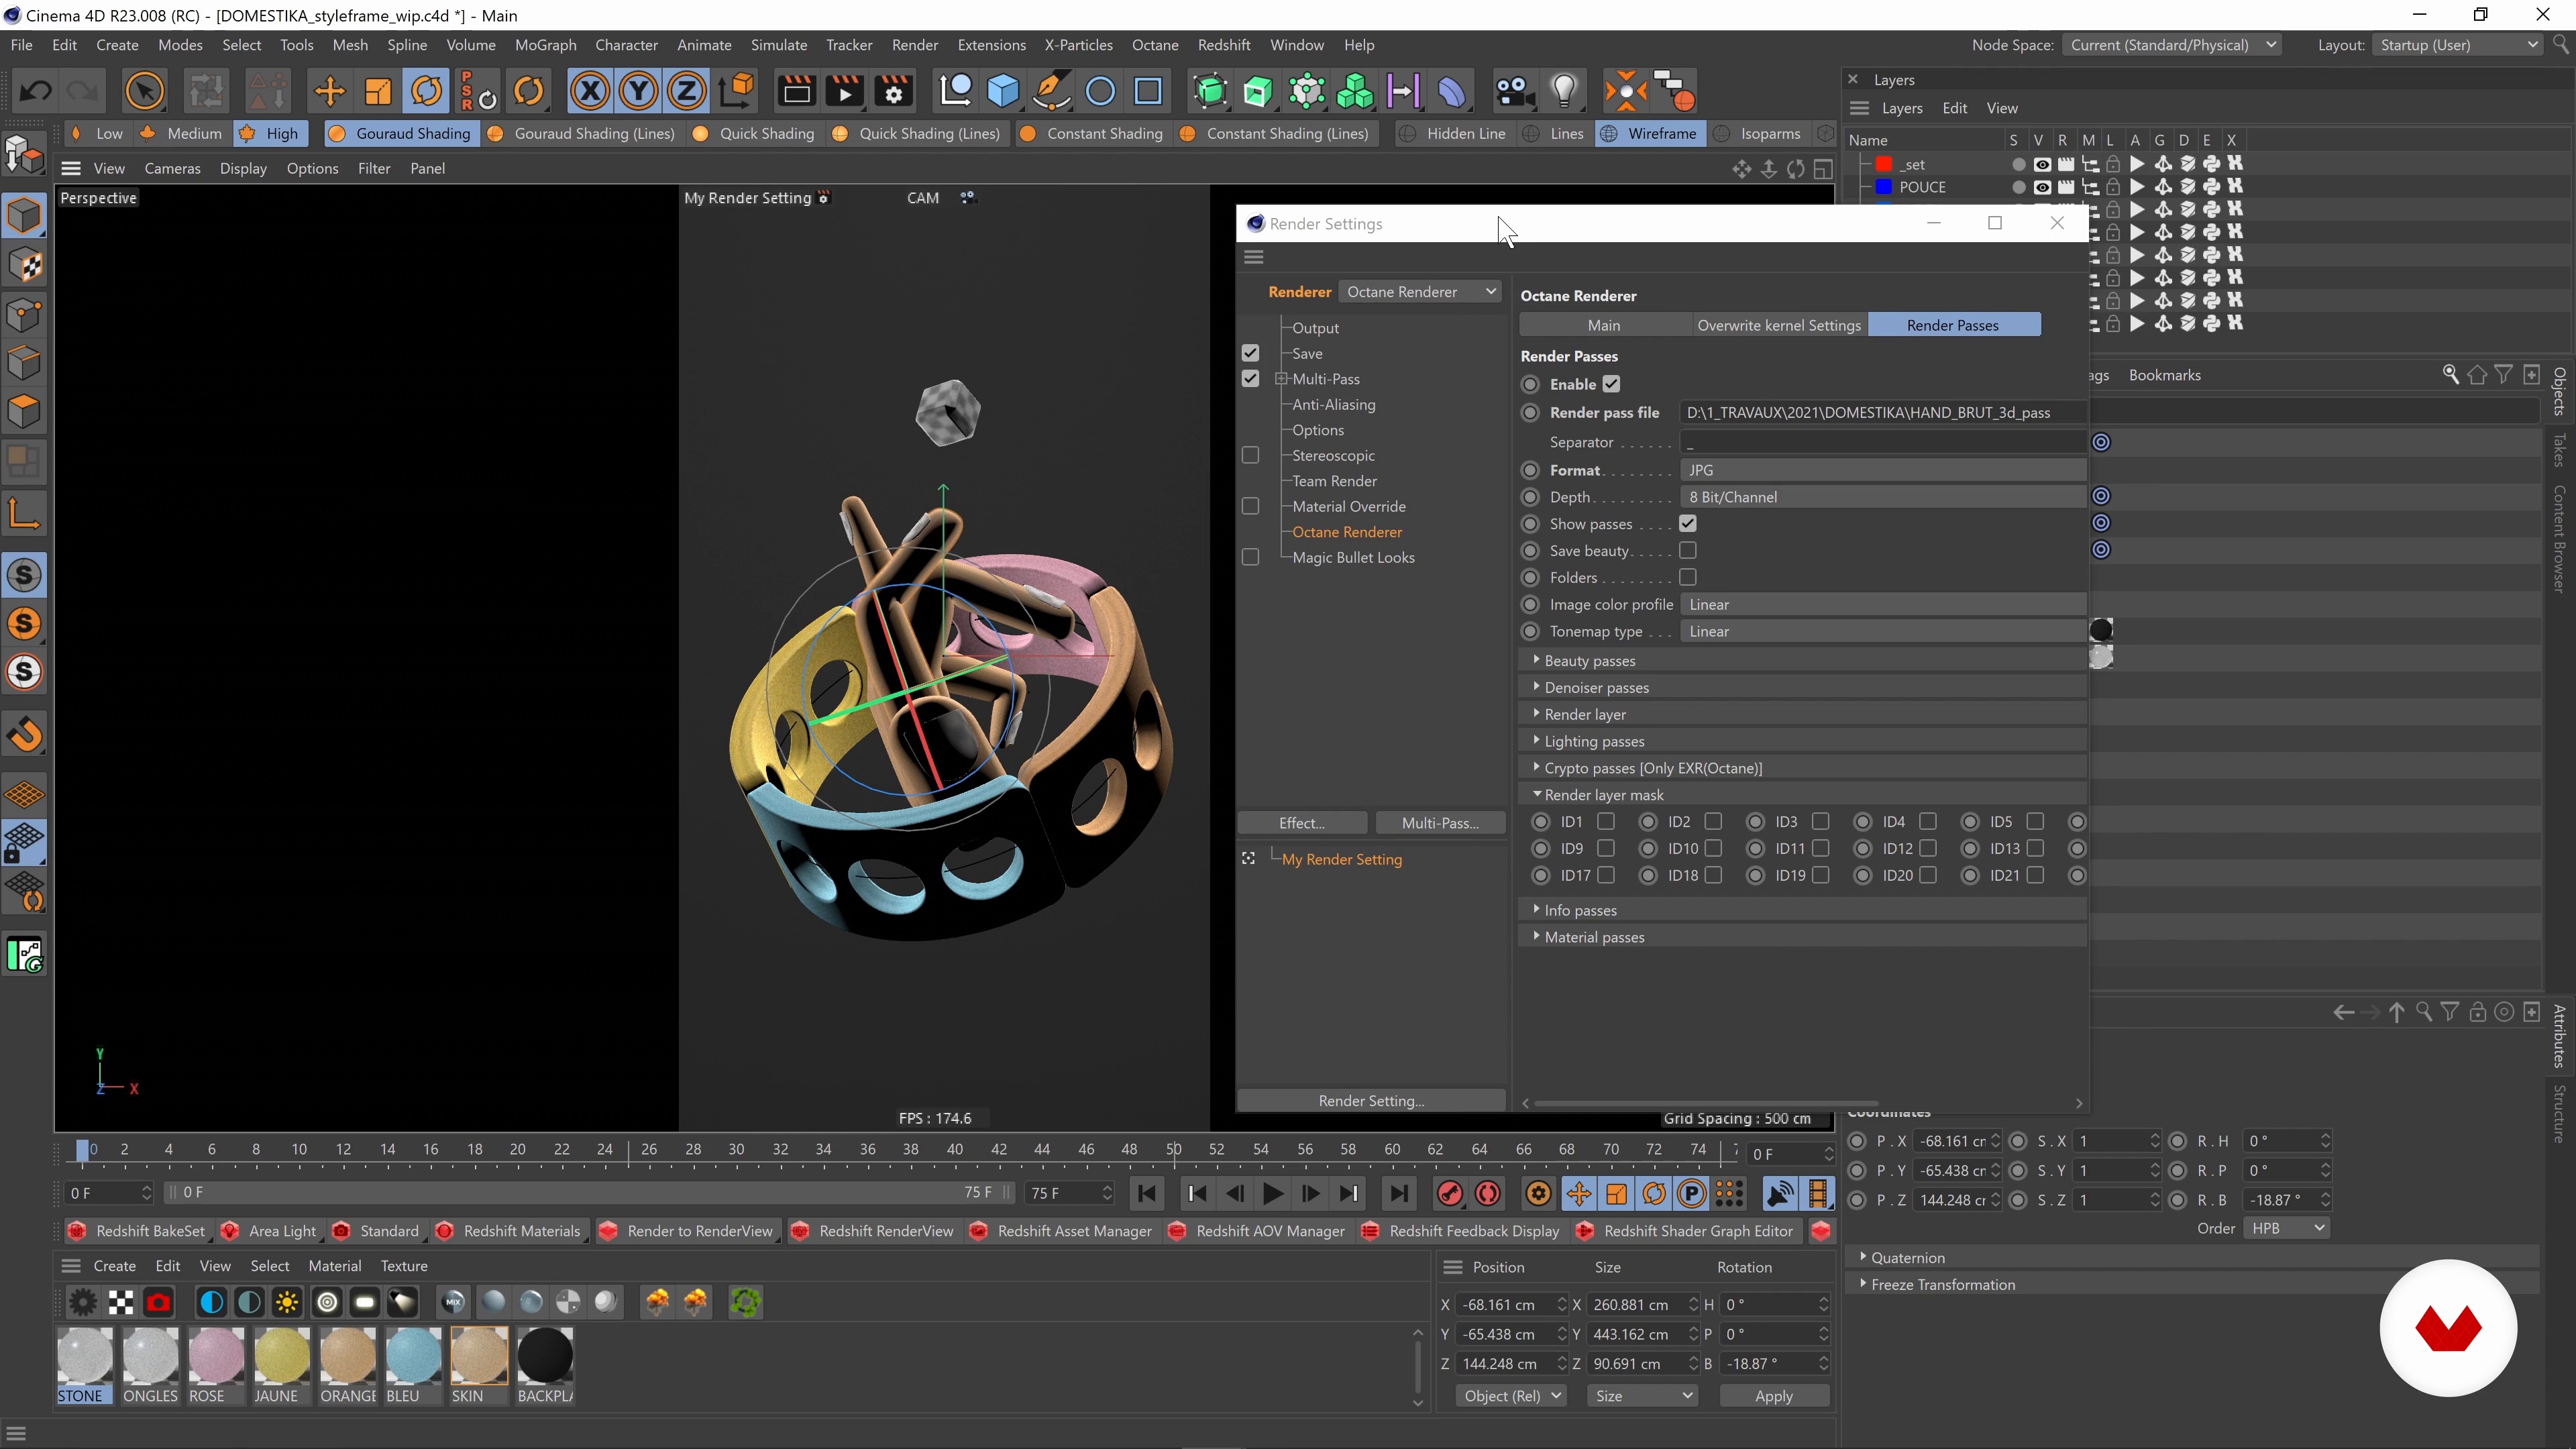2576x1449 pixels.
Task: Toggle the Save checkbox in settings list
Action: click(x=1250, y=353)
